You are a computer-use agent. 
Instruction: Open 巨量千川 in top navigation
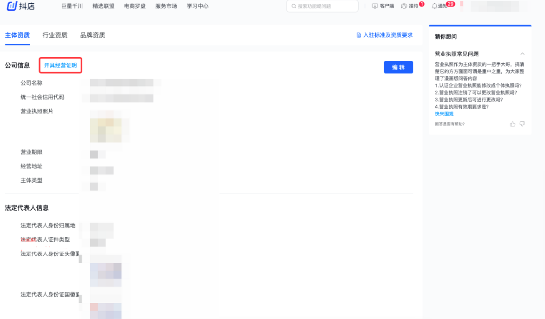point(72,6)
